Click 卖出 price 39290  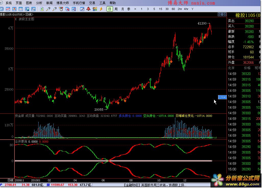(249, 21)
